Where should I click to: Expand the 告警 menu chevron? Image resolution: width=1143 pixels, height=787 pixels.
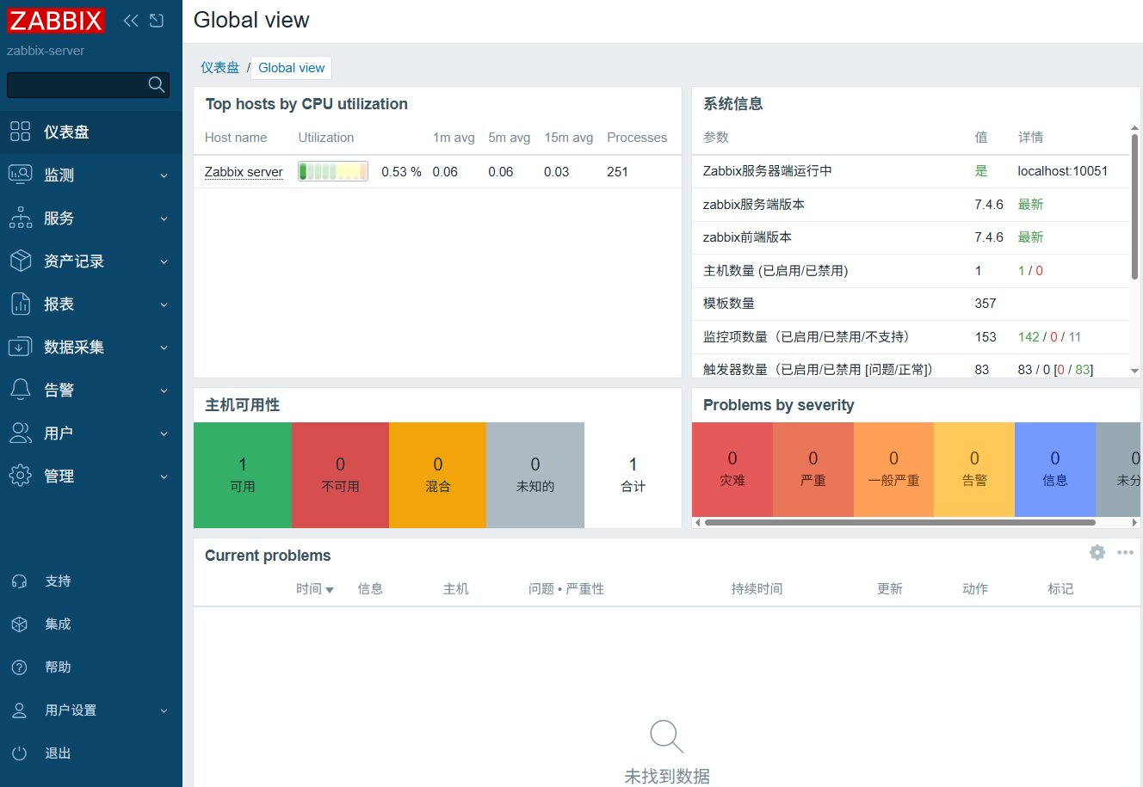pos(164,390)
